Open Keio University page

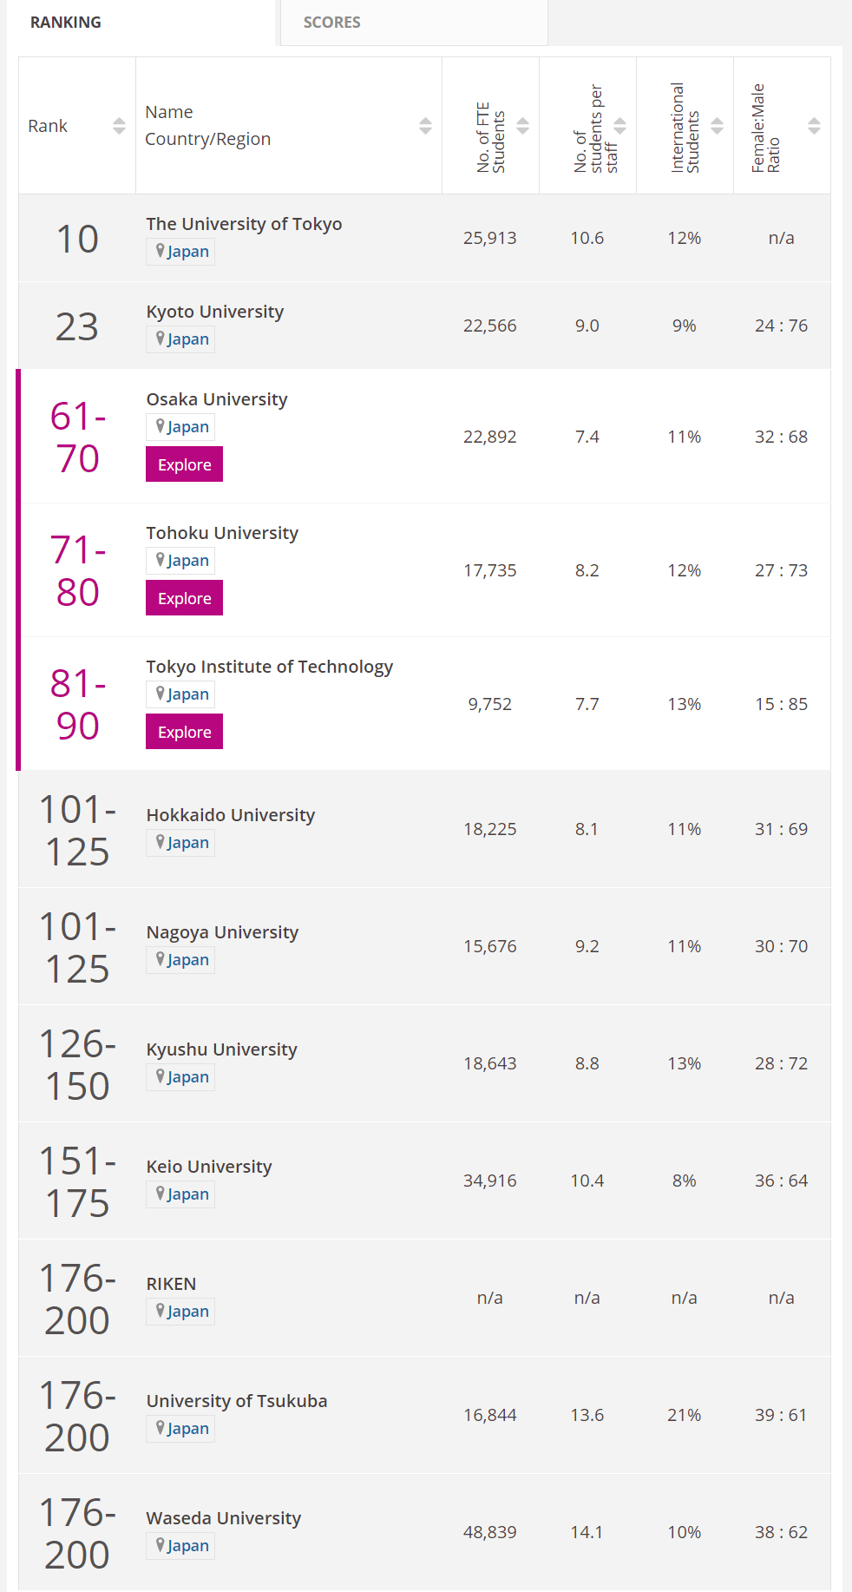click(x=209, y=1167)
